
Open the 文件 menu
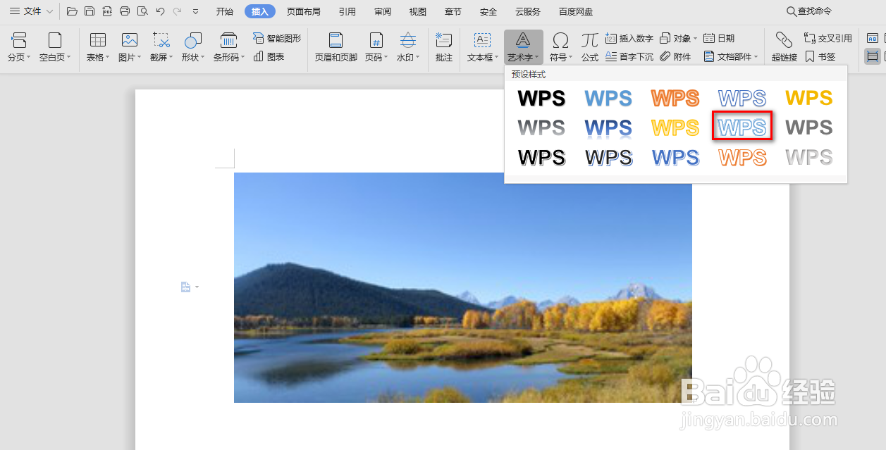pyautogui.click(x=31, y=11)
